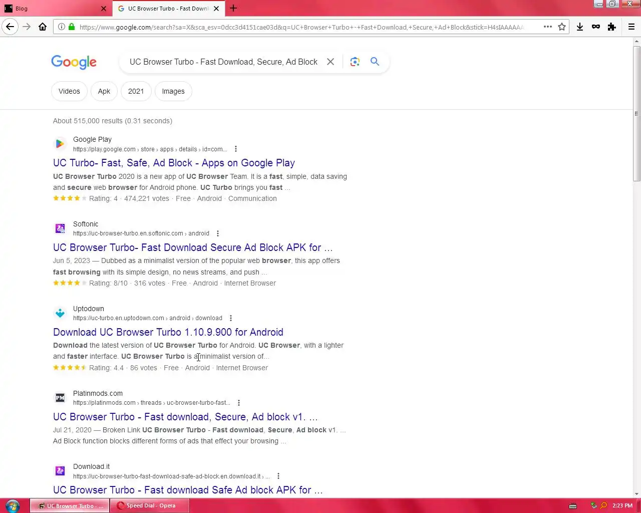
Task: Click the scrollbar down arrow
Action: (636, 493)
